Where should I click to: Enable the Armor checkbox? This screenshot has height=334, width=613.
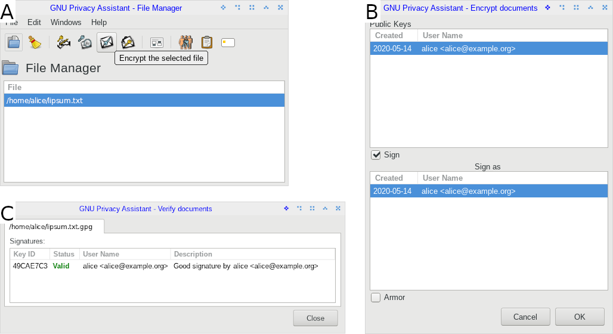coord(376,297)
